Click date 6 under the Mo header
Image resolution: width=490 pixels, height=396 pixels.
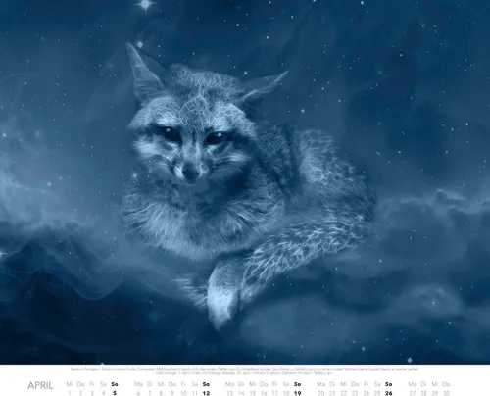[138, 393]
